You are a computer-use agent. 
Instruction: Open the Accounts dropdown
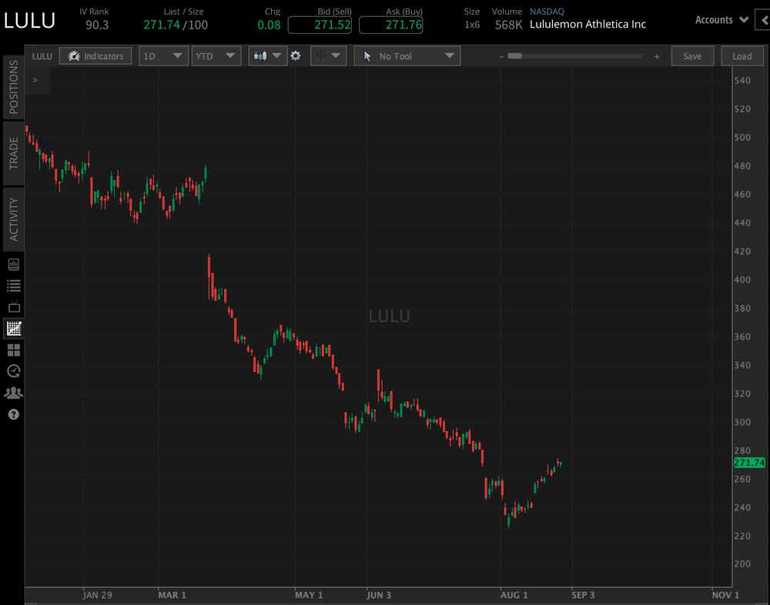pyautogui.click(x=719, y=19)
